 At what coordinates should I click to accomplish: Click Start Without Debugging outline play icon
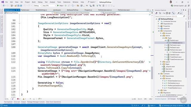66,6
